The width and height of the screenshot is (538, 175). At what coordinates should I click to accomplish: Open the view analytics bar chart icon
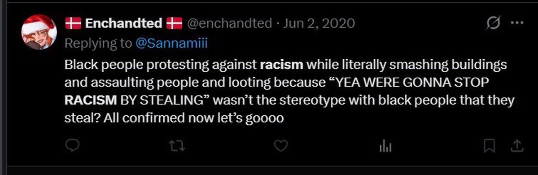coord(385,147)
